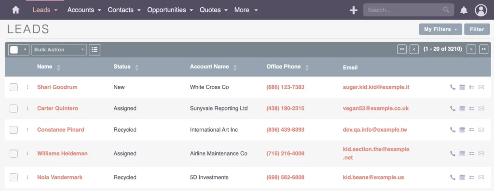
Task: Log a call for Constance Pinard
Action: (x=453, y=130)
